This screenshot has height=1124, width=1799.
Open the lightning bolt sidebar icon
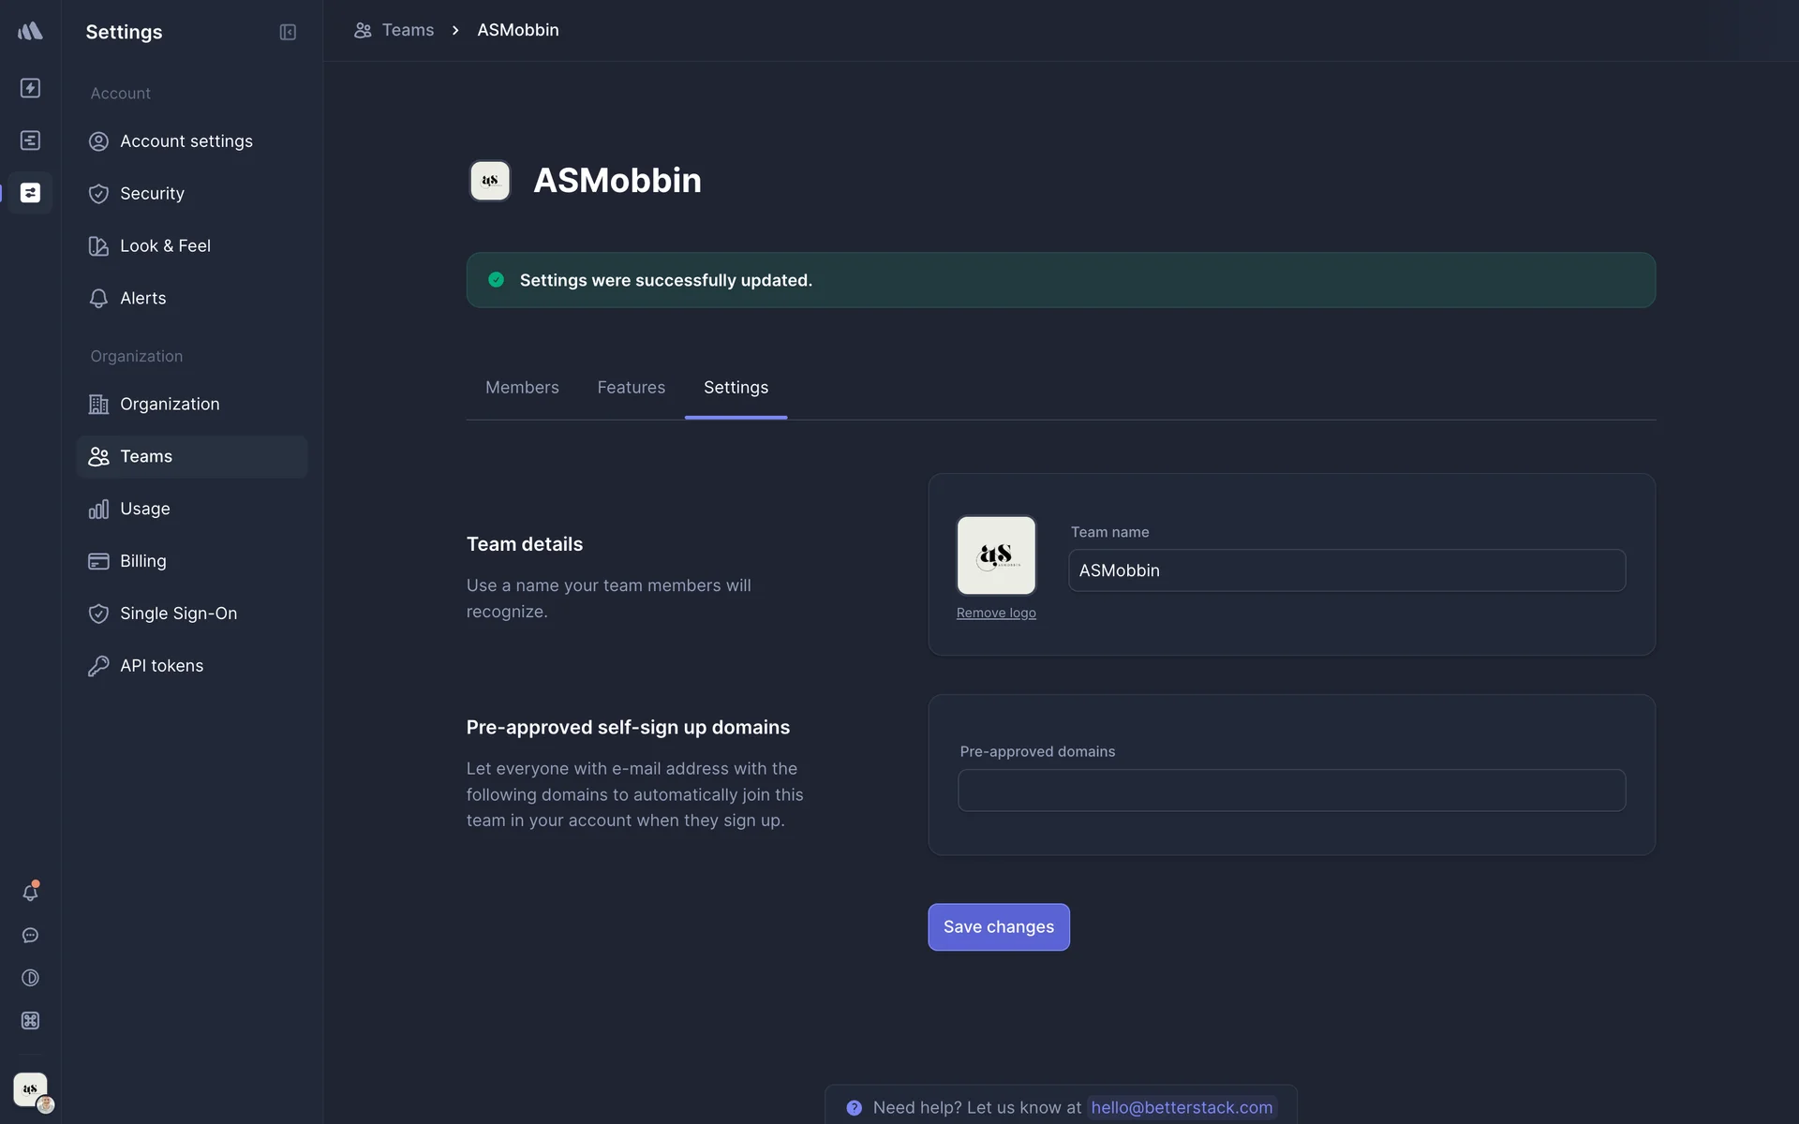click(30, 88)
